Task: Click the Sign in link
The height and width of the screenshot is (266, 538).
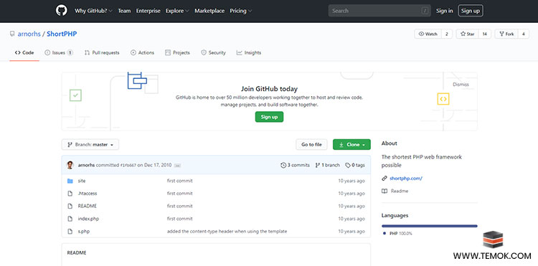Action: point(444,11)
